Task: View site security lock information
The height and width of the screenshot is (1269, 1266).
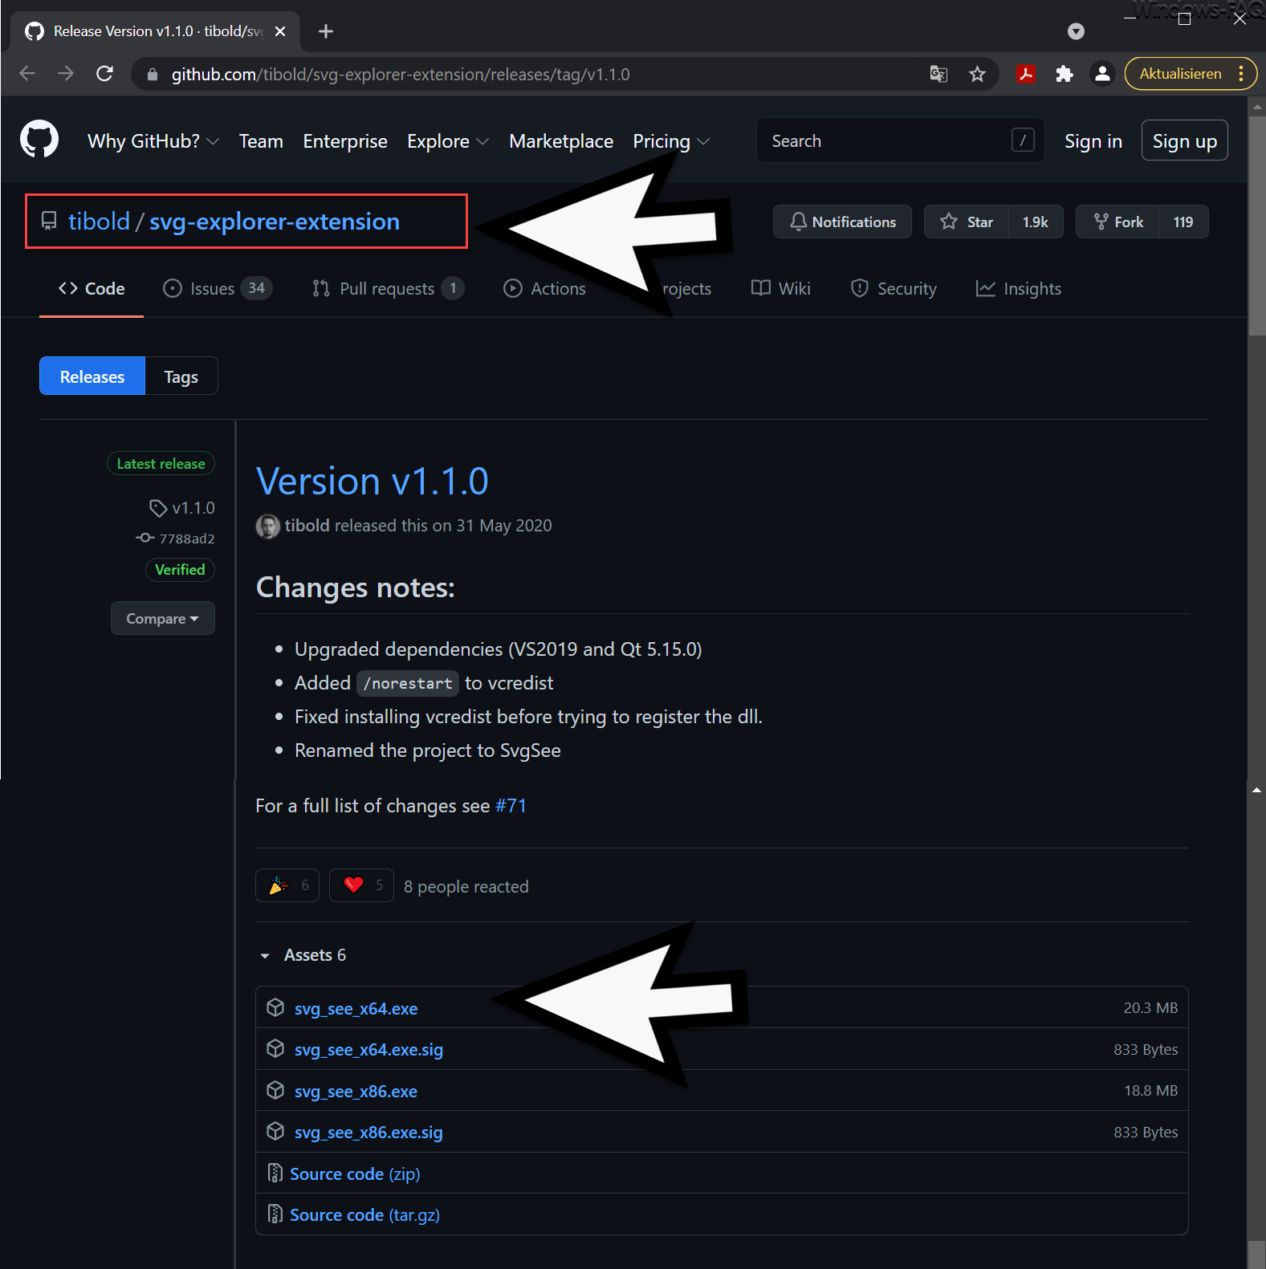Action: coord(153,74)
